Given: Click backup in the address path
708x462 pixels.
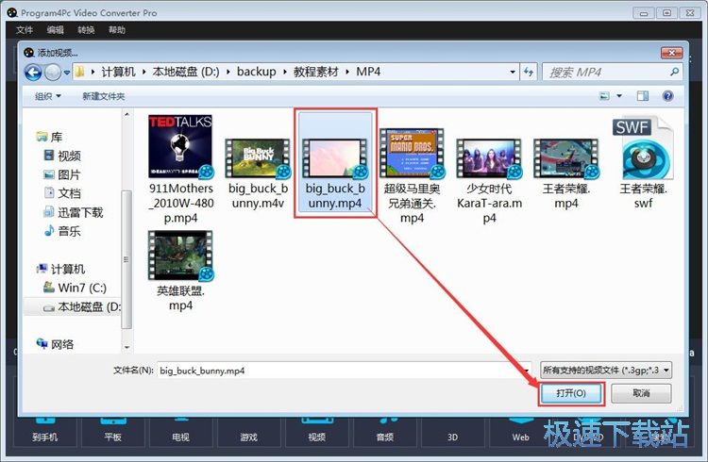Looking at the screenshot, I should [257, 72].
